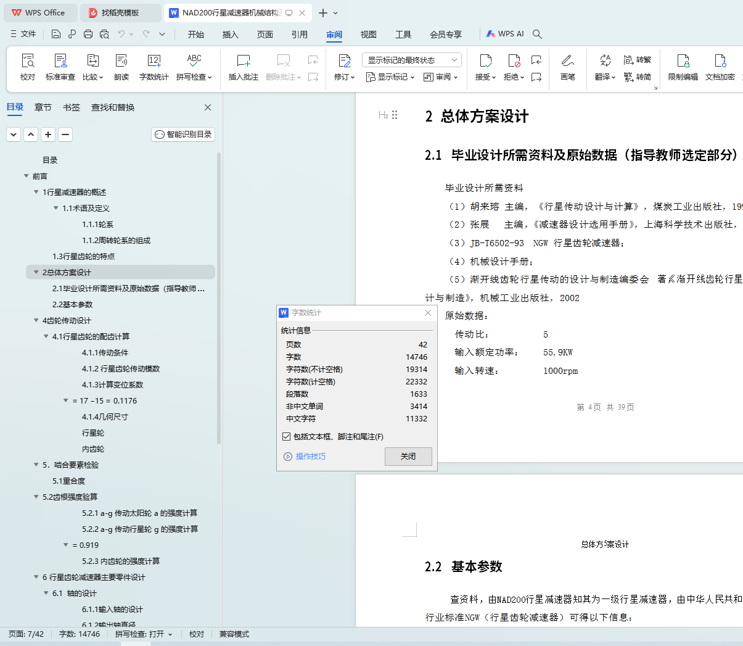Start 朗读 read-aloud tool
743x646 pixels.
121,67
